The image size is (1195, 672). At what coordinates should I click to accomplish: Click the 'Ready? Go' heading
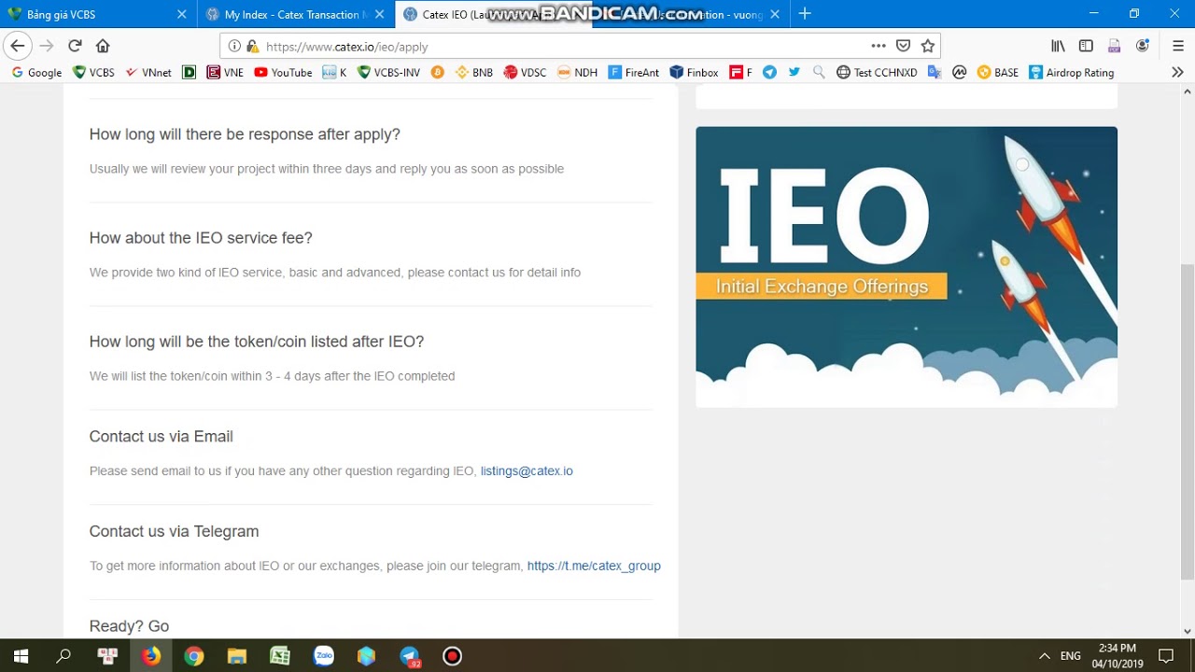129,626
